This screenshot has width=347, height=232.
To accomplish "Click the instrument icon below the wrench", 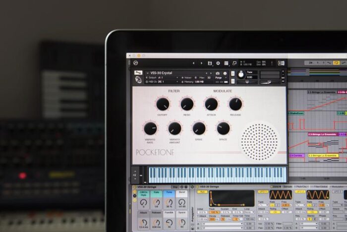I will pyautogui.click(x=138, y=79).
